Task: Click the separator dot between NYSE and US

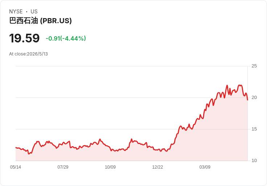Action: click(x=26, y=12)
